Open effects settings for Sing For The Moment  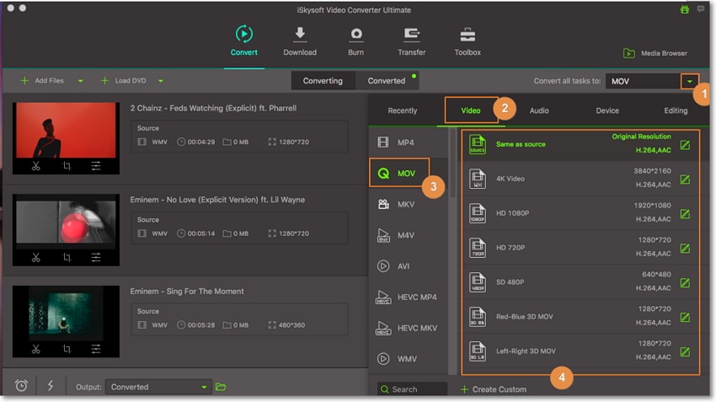tap(96, 350)
